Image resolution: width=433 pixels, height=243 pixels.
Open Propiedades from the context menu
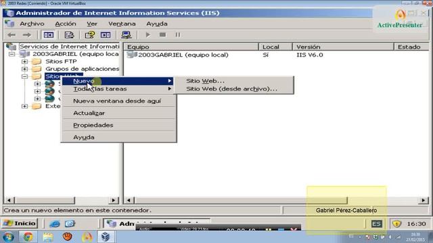click(x=118, y=126)
